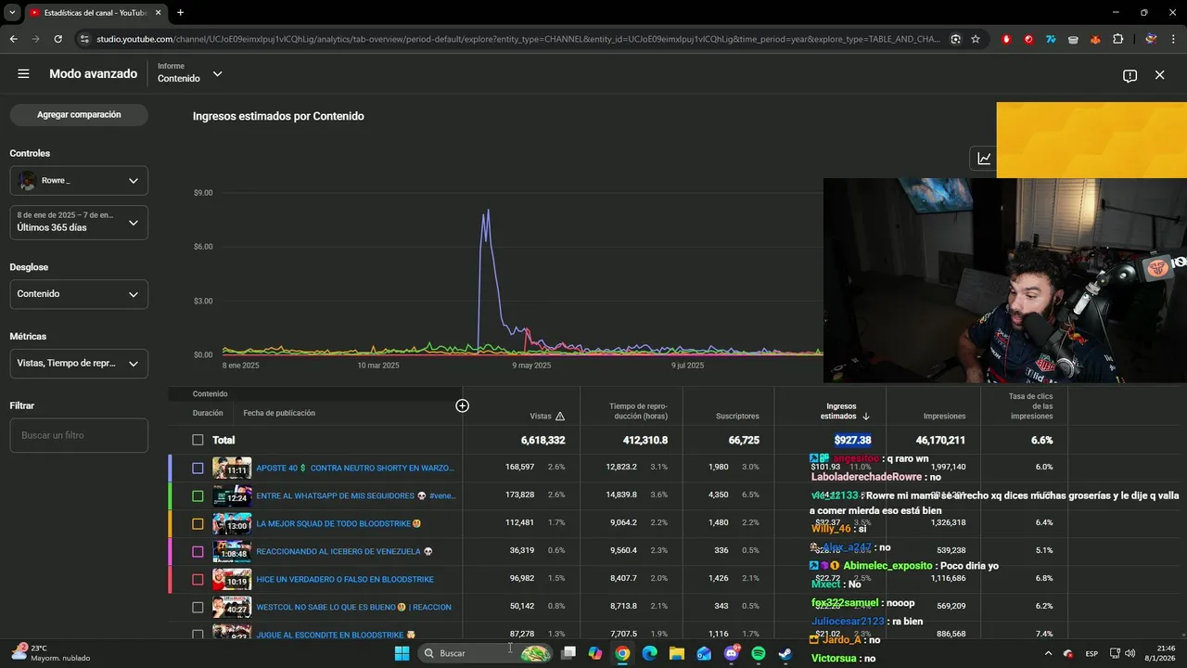Click thumbnail of ENTRE AL WHATSAPP video

click(232, 495)
